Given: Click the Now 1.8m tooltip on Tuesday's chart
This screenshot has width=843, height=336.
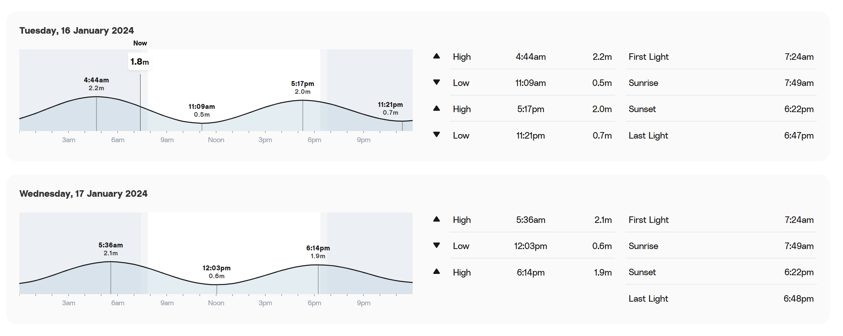Looking at the screenshot, I should pos(140,61).
